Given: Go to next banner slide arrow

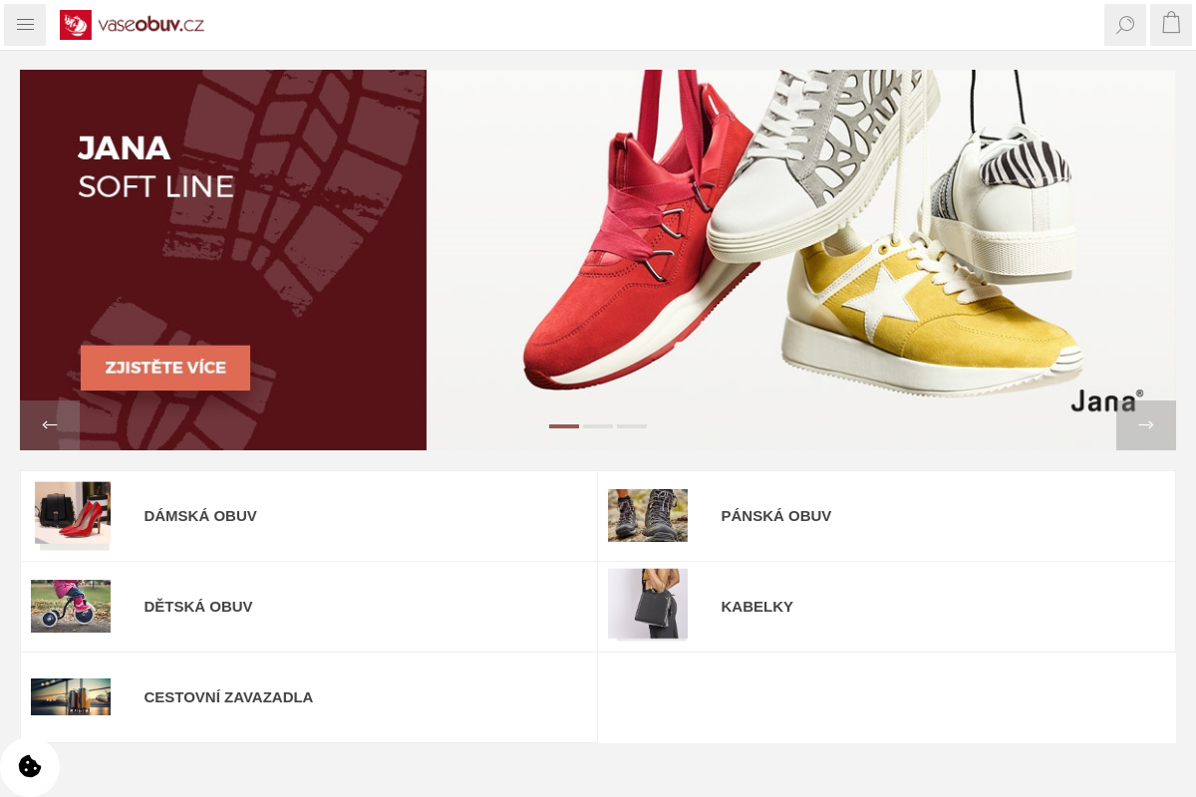Looking at the screenshot, I should (x=1146, y=425).
